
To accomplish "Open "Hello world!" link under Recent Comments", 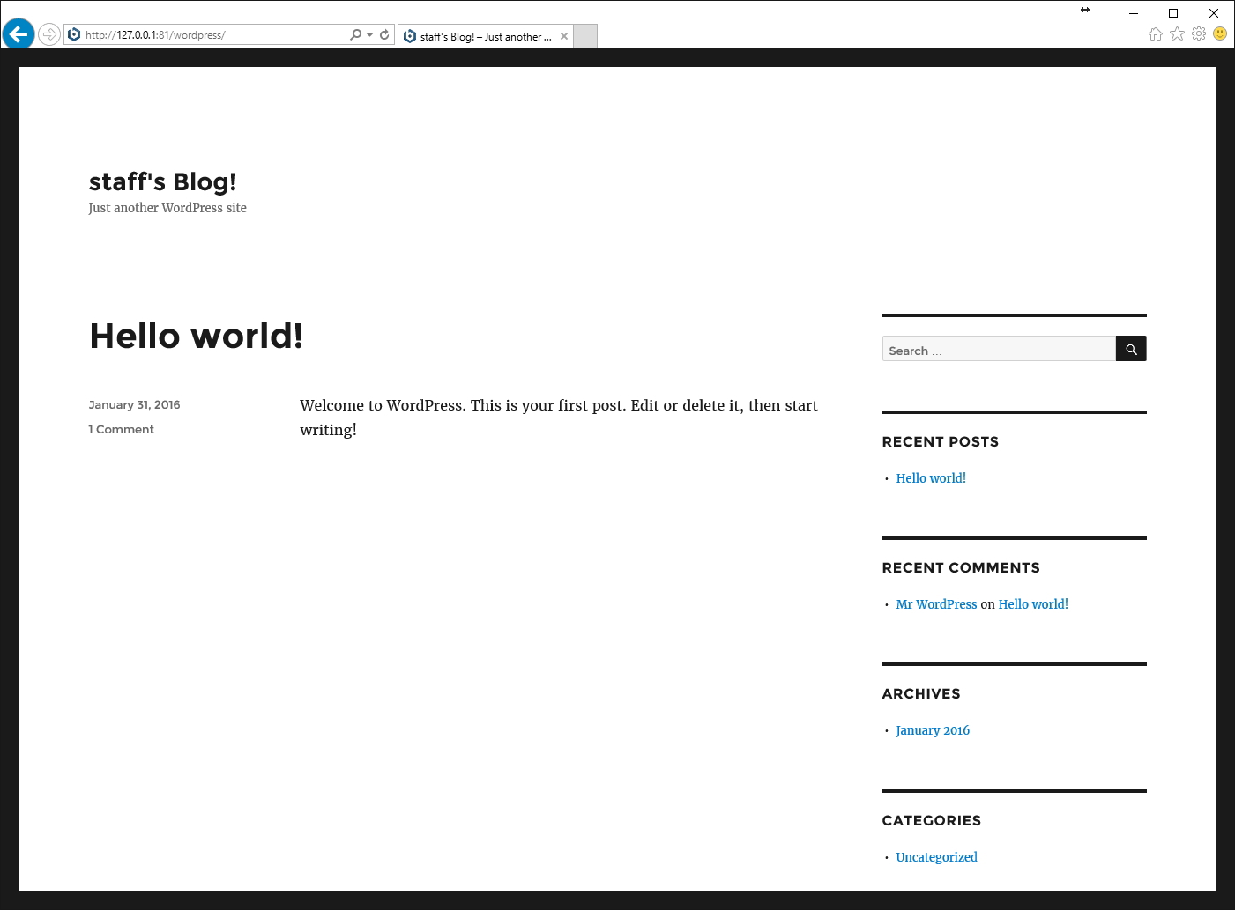I will tap(1033, 604).
